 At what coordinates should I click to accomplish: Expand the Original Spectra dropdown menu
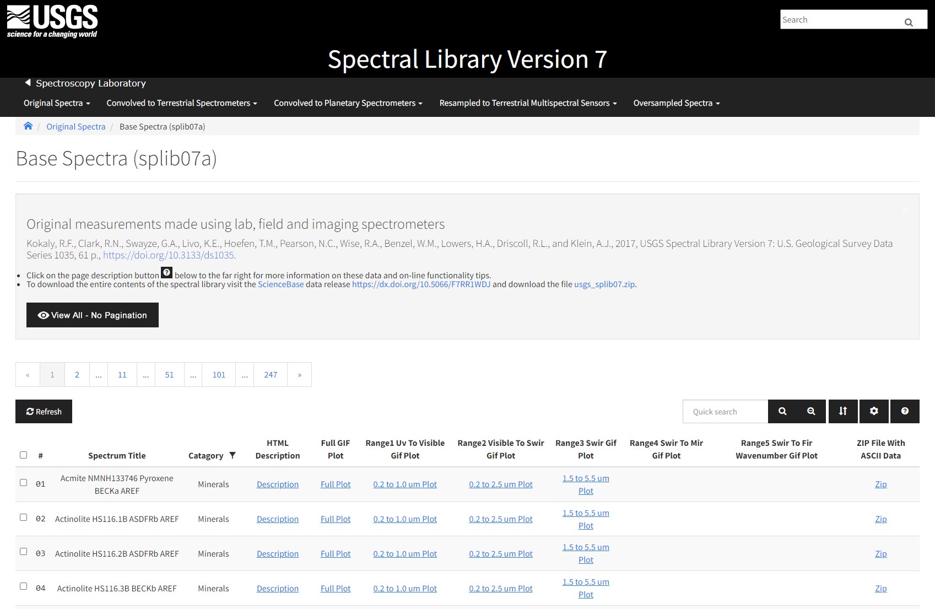click(x=57, y=103)
